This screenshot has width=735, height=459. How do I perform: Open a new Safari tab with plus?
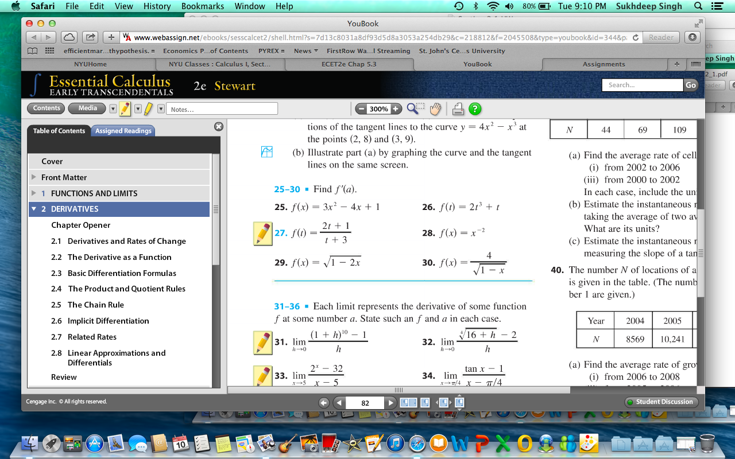(678, 64)
